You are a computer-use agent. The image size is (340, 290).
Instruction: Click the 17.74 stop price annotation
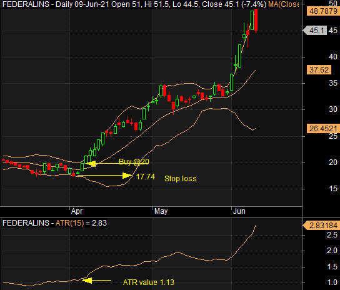pyautogui.click(x=146, y=177)
